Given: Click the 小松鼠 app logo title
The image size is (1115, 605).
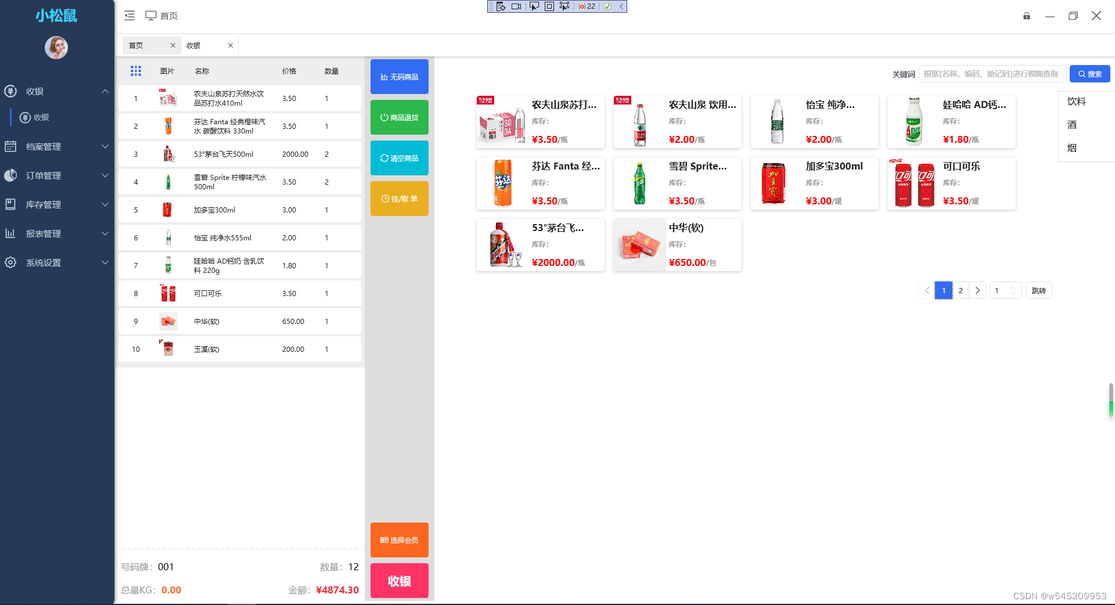Looking at the screenshot, I should click(x=56, y=16).
